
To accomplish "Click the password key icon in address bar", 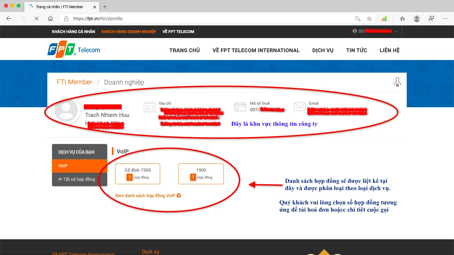I will tap(358, 19).
